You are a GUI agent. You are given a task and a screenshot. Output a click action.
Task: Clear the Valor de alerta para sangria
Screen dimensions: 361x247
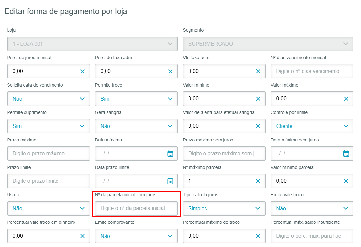click(x=258, y=126)
